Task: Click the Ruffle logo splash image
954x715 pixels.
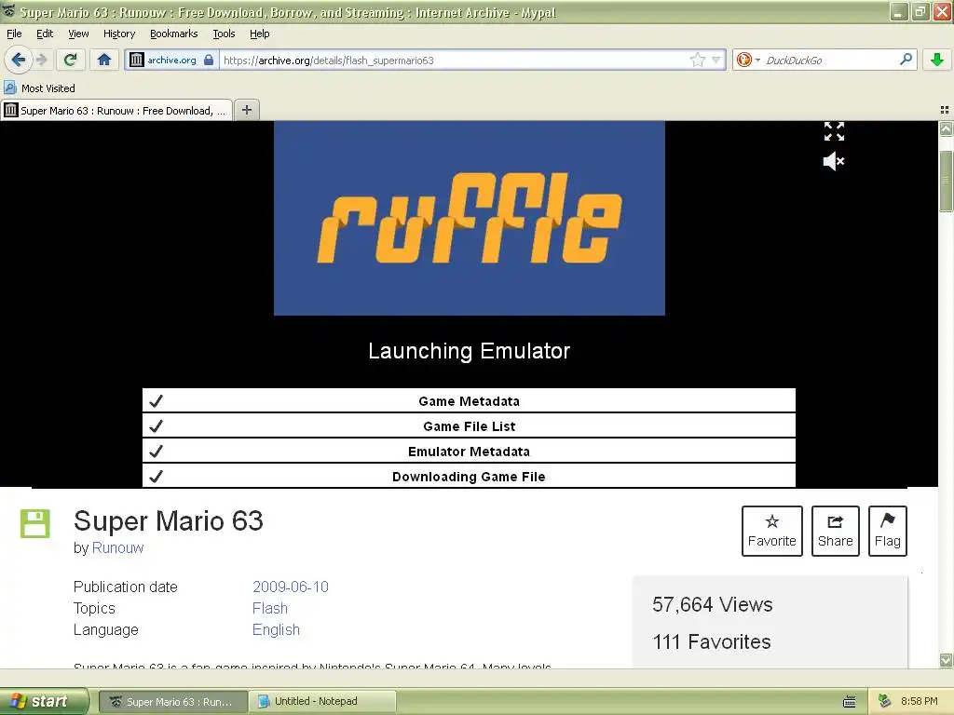Action: click(470, 218)
